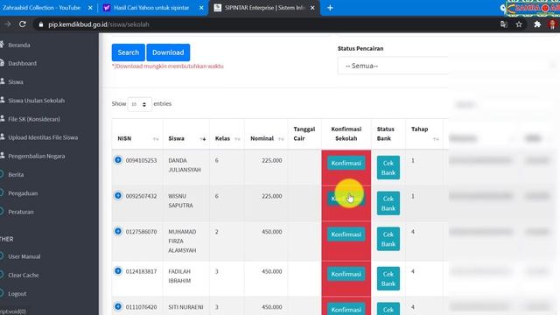Open the browser profile avatar
The width and height of the screenshot is (560, 315).
[x=552, y=24]
